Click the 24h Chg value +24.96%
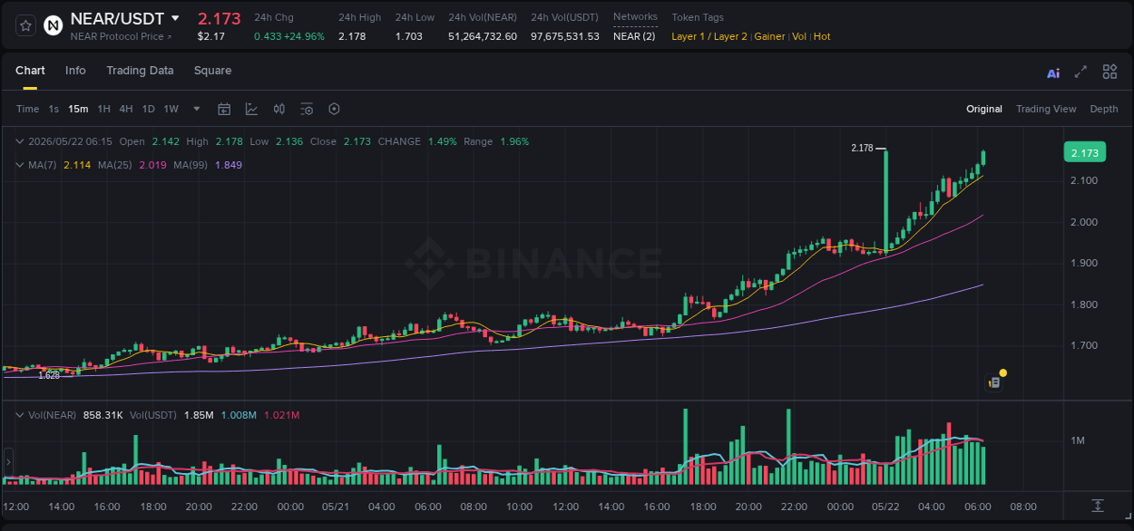This screenshot has height=531, width=1134. point(306,36)
